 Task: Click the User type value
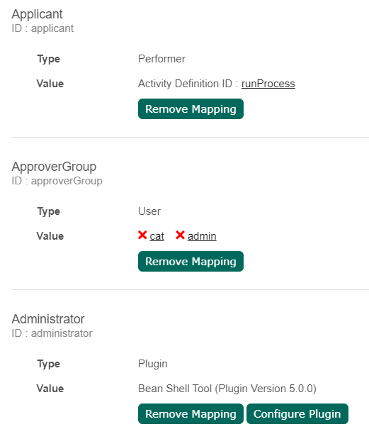(x=149, y=211)
